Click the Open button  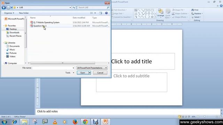83,73
